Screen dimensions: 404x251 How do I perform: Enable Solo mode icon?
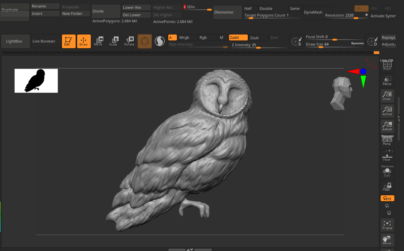click(387, 172)
